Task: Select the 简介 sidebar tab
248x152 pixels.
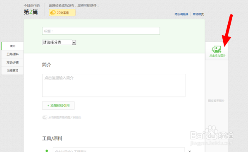Action: [12, 46]
